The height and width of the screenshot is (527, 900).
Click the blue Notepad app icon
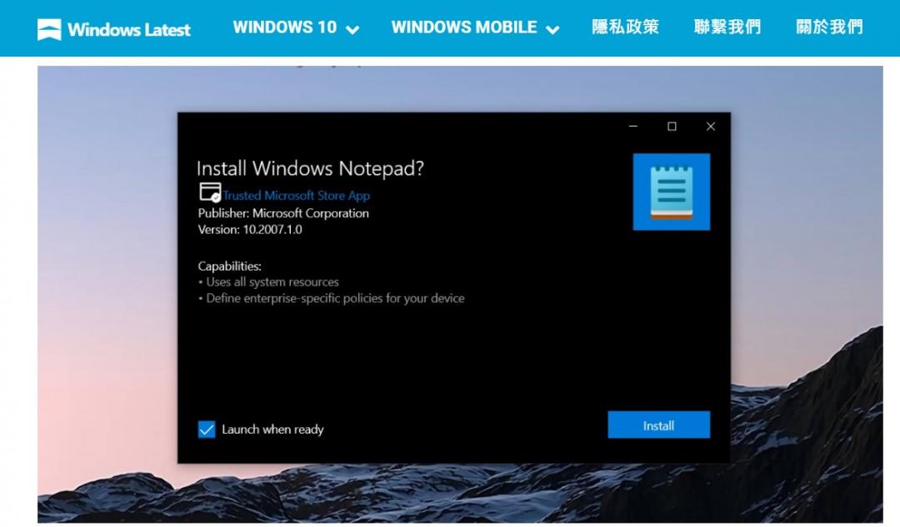pos(671,191)
